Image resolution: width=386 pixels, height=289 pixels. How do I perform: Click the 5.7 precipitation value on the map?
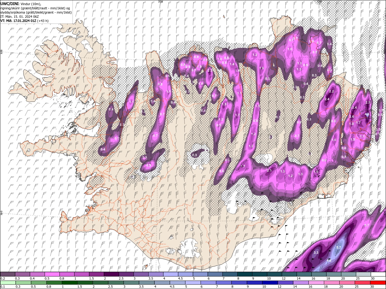[x=338, y=247]
